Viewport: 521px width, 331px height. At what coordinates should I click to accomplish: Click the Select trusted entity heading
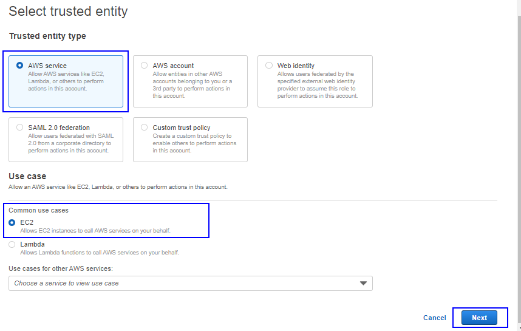point(68,12)
